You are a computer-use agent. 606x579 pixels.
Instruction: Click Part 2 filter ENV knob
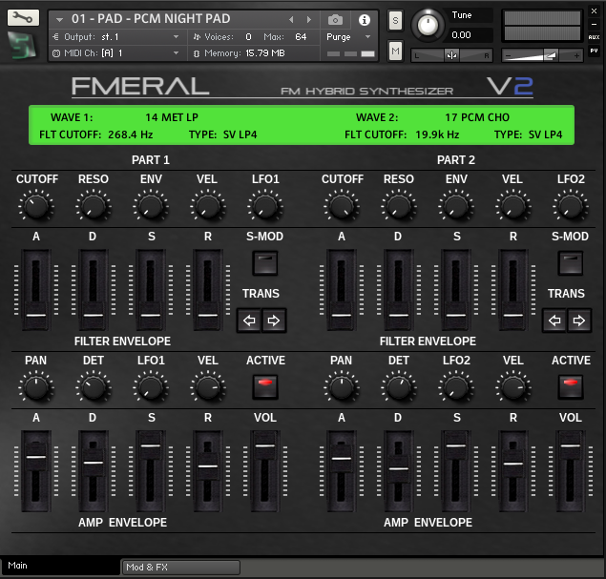coord(456,206)
